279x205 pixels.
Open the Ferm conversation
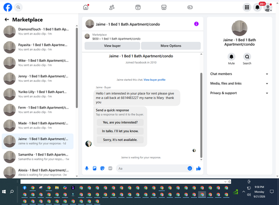[x=38, y=110]
